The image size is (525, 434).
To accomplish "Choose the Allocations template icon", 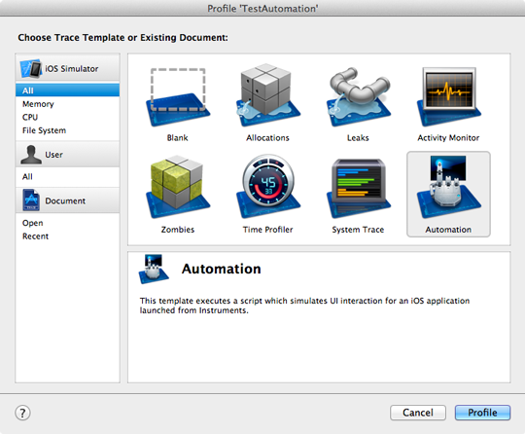I will (268, 94).
